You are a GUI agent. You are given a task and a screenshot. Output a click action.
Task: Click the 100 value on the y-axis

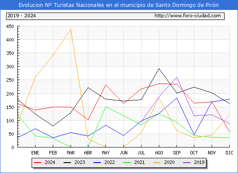point(10,121)
